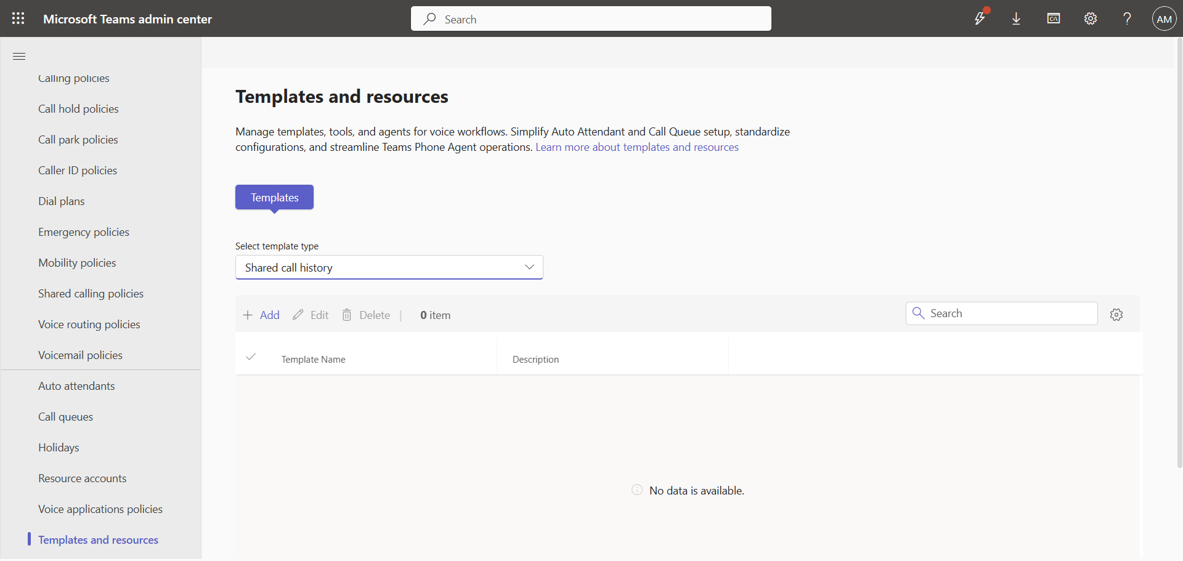The image size is (1183, 561).
Task: Go to Call park policies
Action: point(78,139)
